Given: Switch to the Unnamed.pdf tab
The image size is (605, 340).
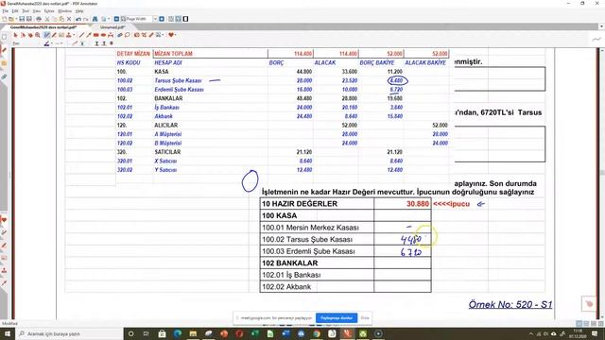Looking at the screenshot, I should pos(112,27).
